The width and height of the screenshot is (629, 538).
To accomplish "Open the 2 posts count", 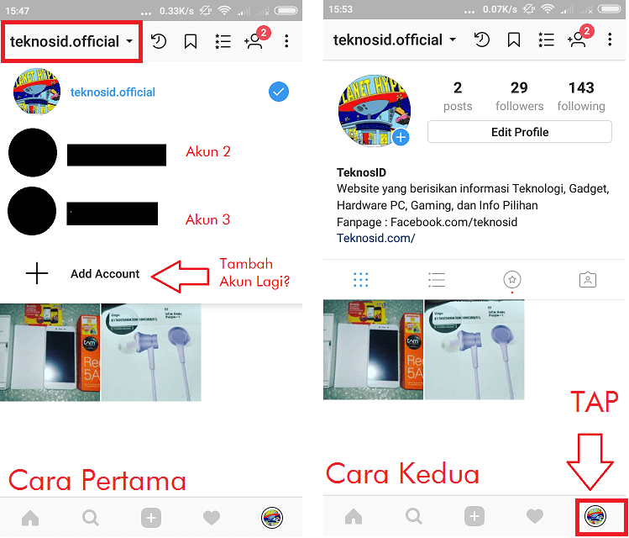I will [458, 96].
